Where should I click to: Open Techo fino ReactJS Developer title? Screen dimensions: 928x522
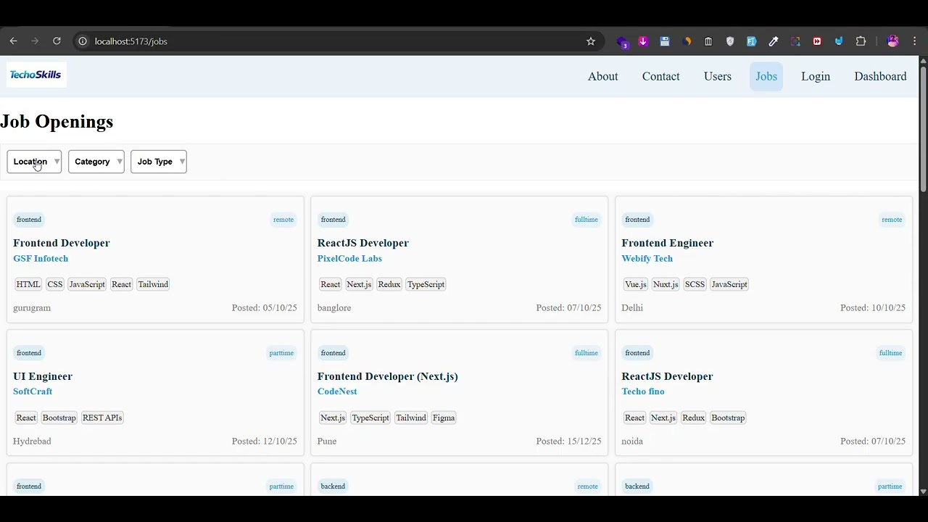point(667,376)
